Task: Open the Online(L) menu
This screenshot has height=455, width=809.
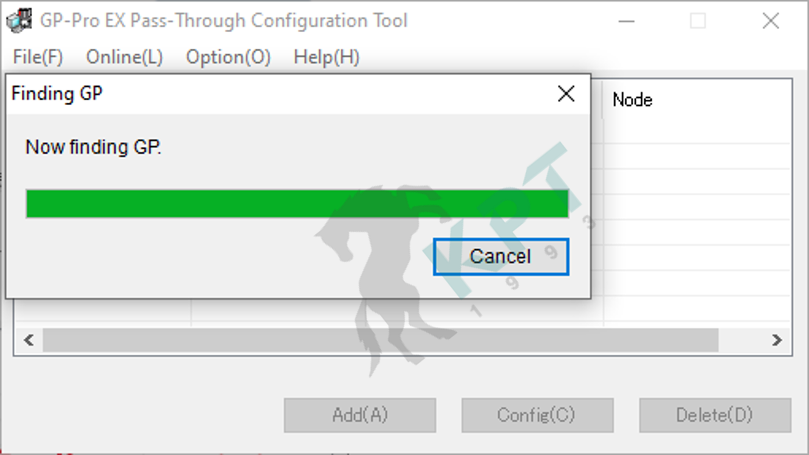Action: 125,57
